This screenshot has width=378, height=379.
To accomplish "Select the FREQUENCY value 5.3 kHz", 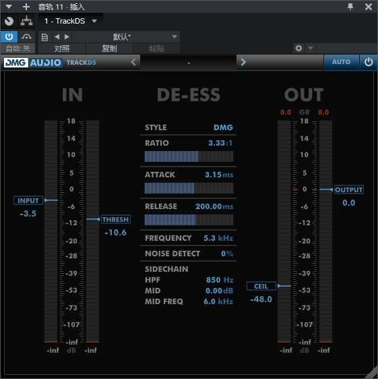I will click(218, 238).
